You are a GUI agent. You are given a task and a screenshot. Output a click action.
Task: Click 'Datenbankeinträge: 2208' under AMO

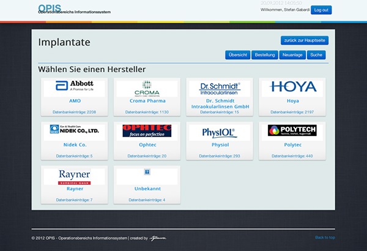click(74, 112)
